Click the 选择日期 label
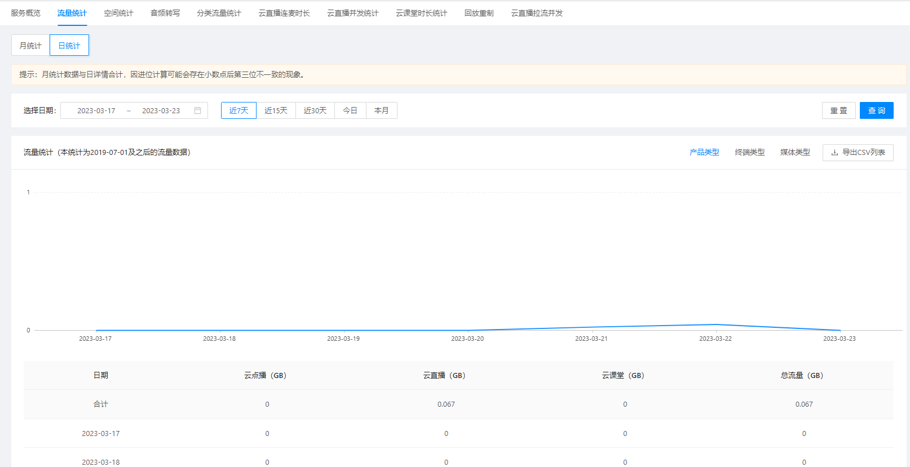Viewport: 910px width, 467px height. [x=40, y=110]
